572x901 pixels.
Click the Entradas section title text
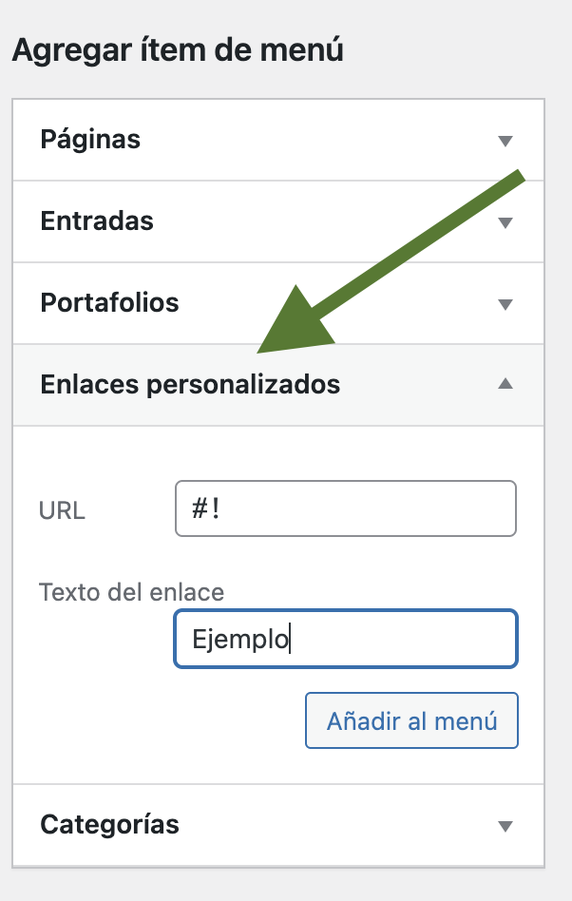click(96, 221)
